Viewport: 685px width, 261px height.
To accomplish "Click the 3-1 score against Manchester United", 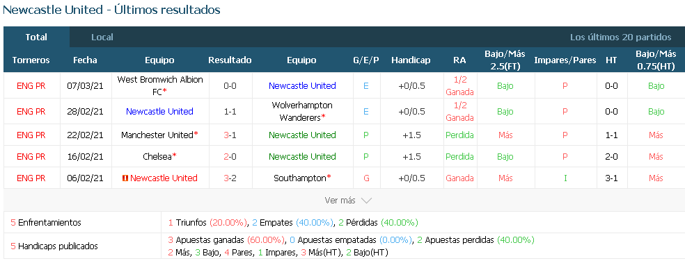I will click(x=230, y=135).
